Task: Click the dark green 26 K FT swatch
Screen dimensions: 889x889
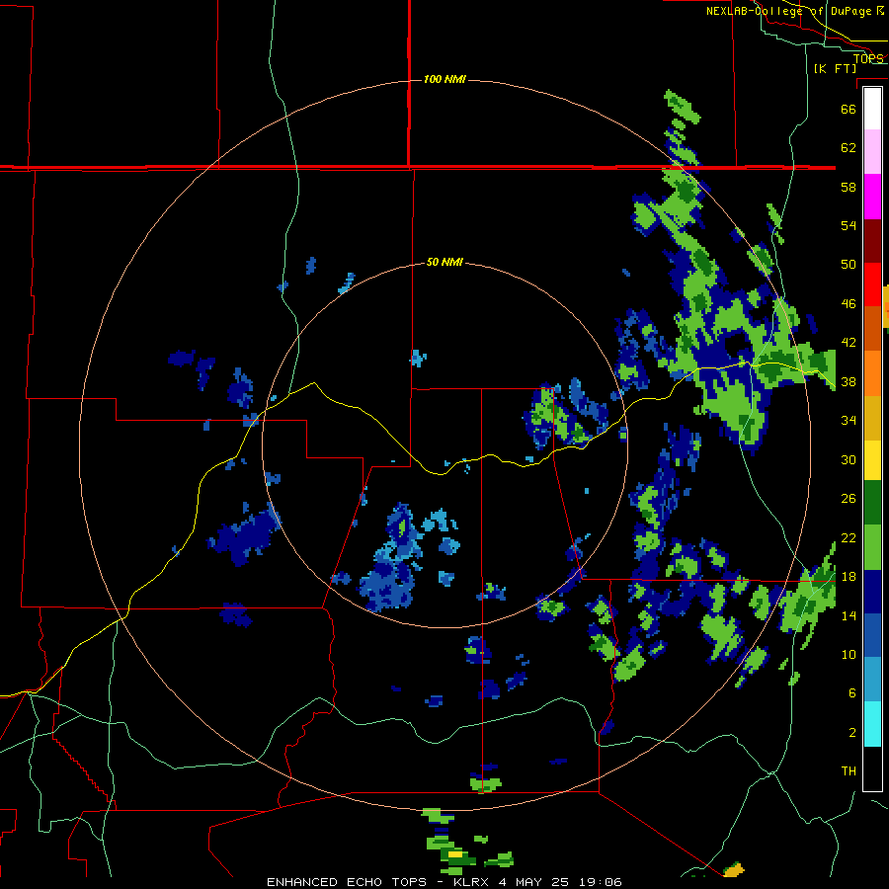Action: (872, 503)
